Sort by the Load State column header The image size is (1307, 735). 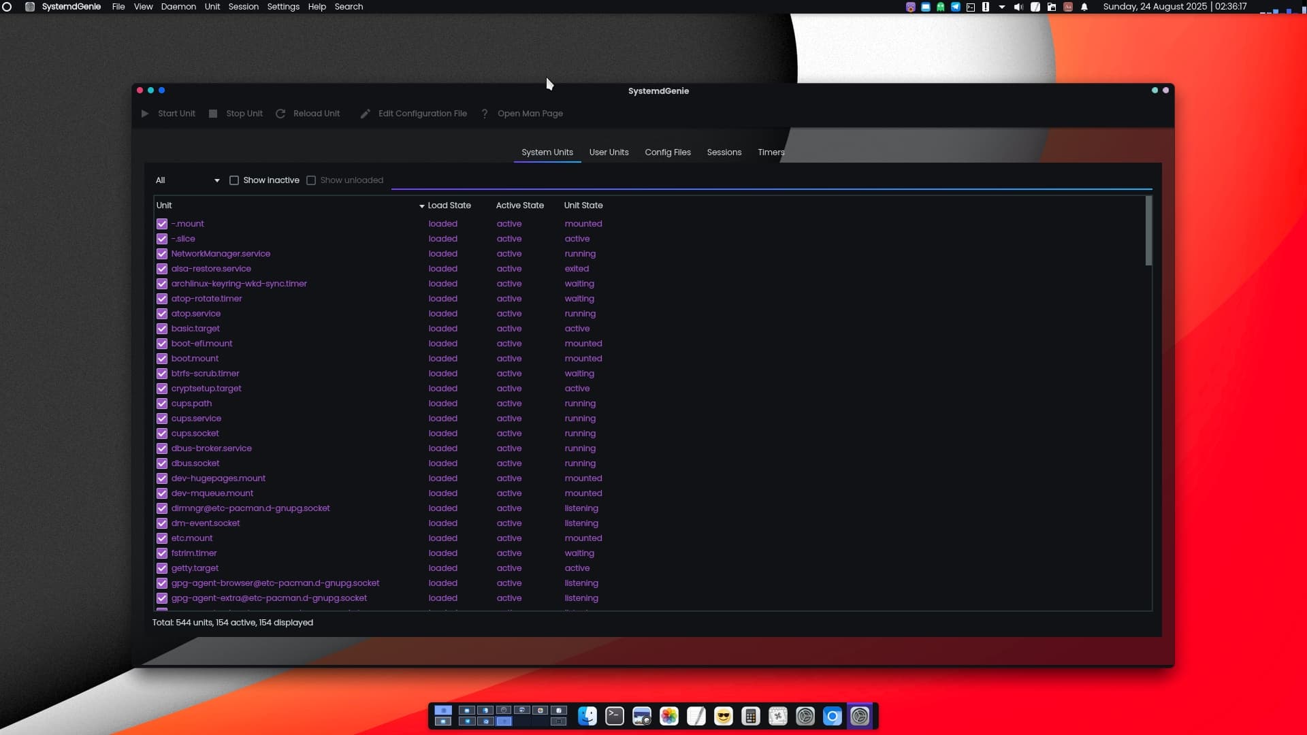[449, 206]
